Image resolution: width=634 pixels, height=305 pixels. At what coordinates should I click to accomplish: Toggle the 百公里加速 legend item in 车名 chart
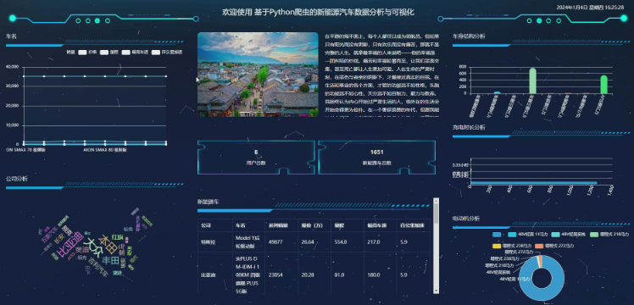click(x=167, y=53)
